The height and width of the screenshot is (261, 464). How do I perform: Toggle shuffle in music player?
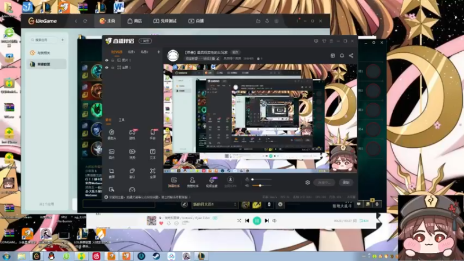click(x=239, y=221)
